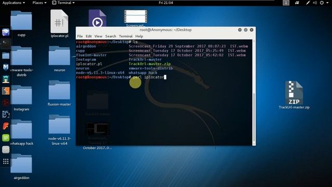Viewport: 332px width, 187px height.
Task: Open the airgeddon folder on desktop
Action: coord(21,164)
